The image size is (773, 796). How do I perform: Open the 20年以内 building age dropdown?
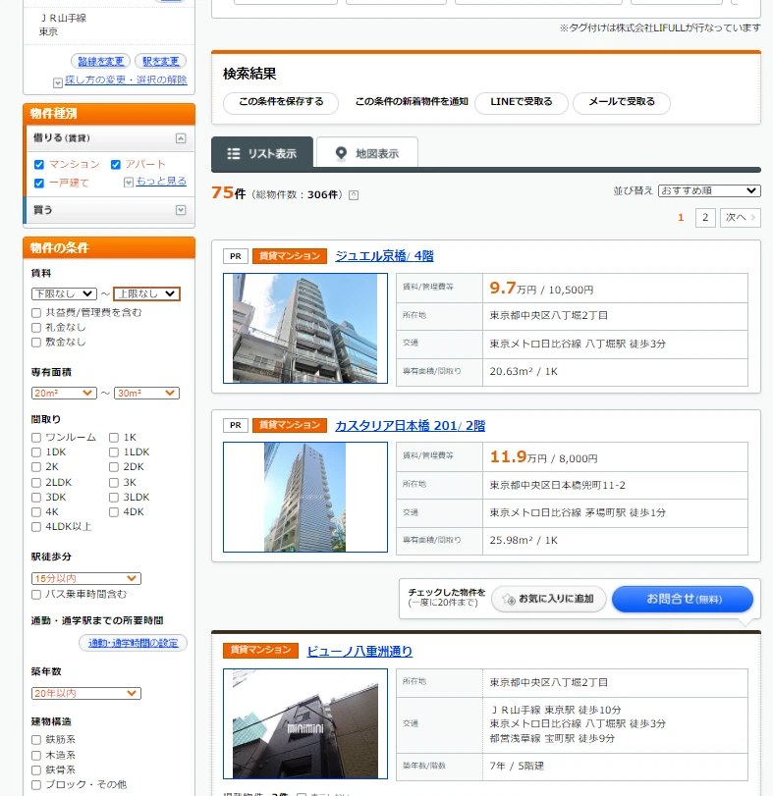coord(86,693)
